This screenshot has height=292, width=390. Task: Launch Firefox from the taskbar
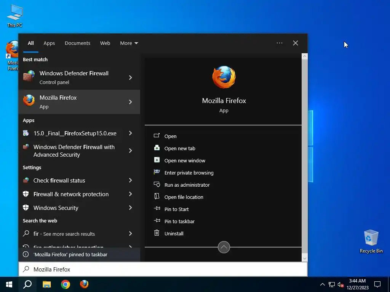pos(84,284)
